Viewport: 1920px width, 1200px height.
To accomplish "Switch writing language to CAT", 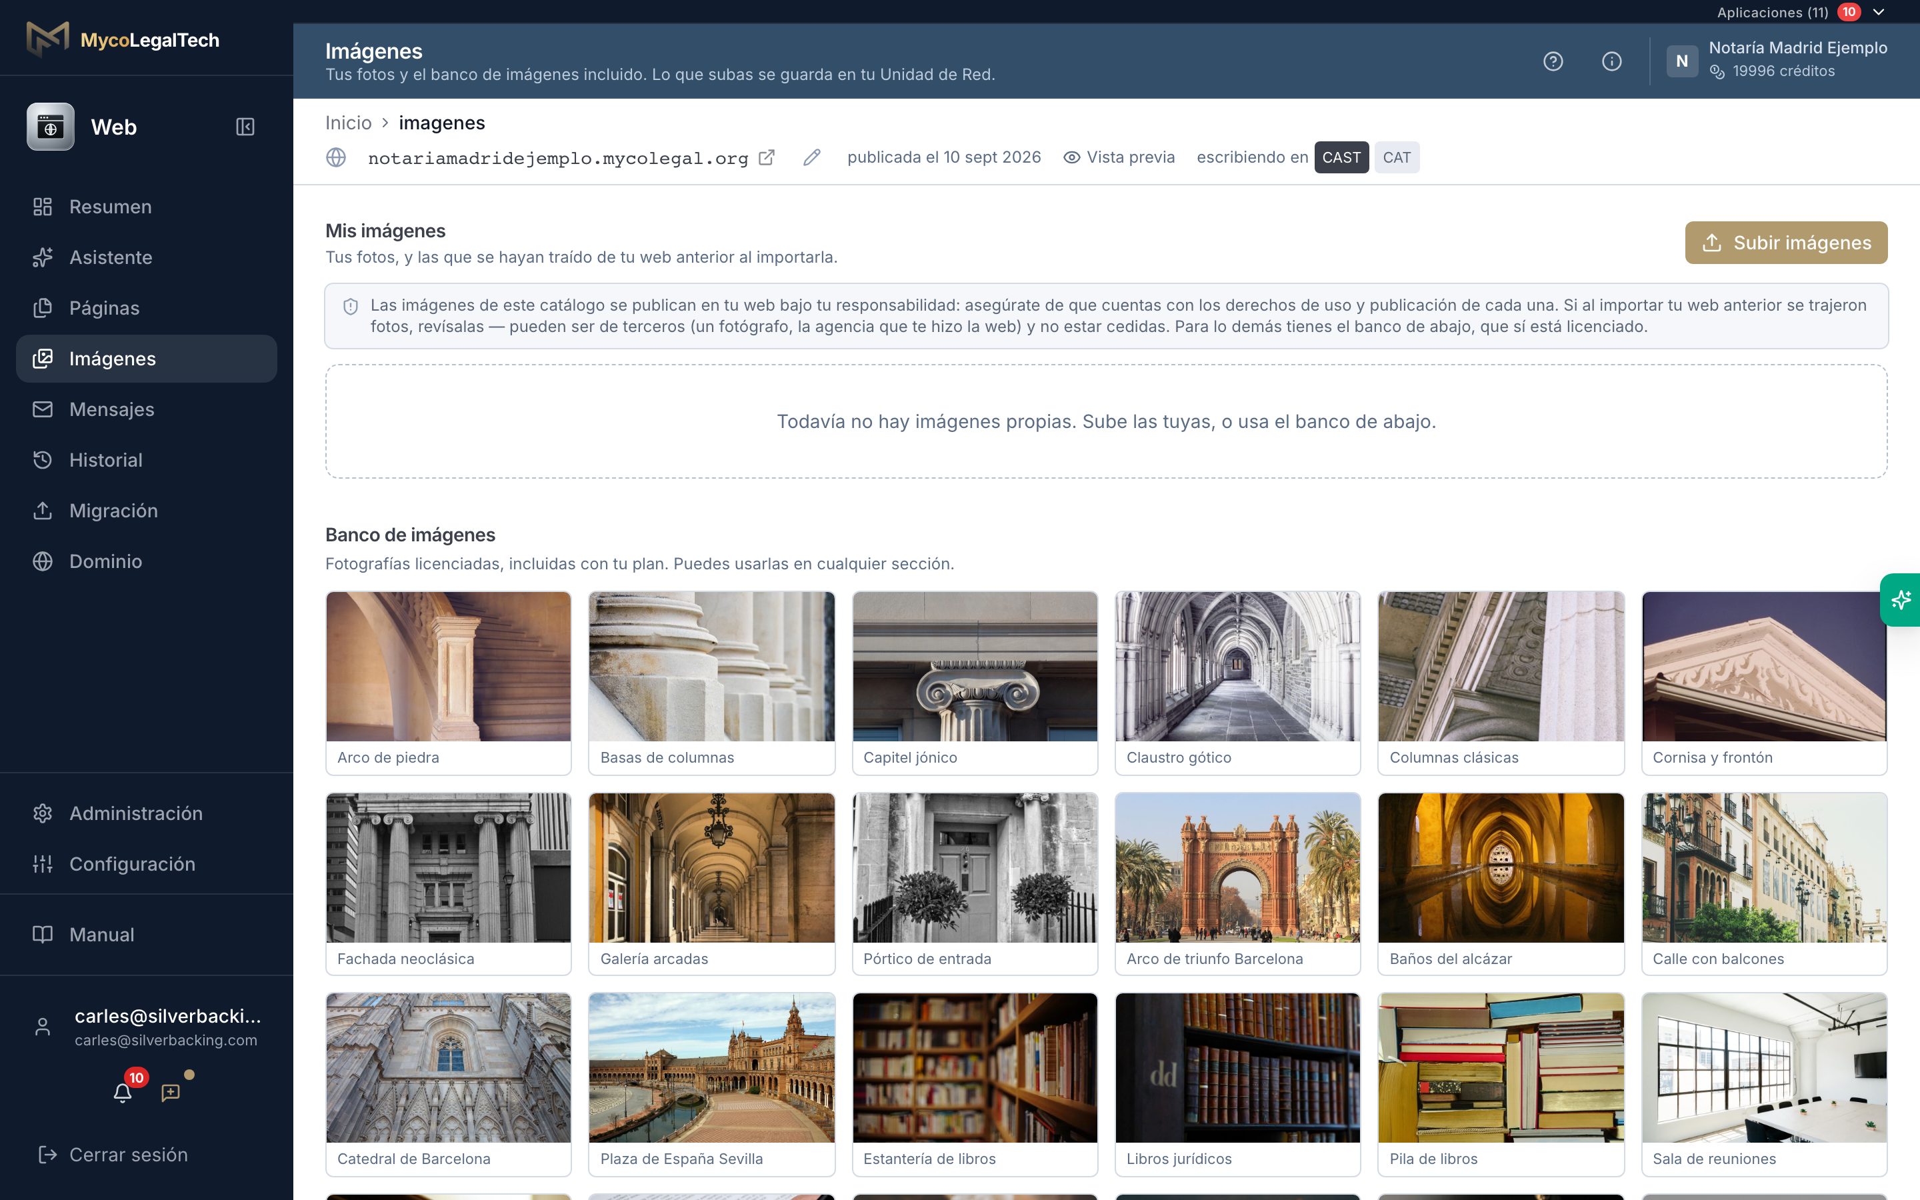I will (1397, 157).
